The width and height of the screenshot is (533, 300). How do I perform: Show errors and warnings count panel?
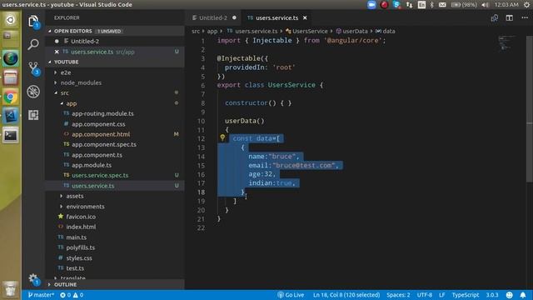point(72,295)
